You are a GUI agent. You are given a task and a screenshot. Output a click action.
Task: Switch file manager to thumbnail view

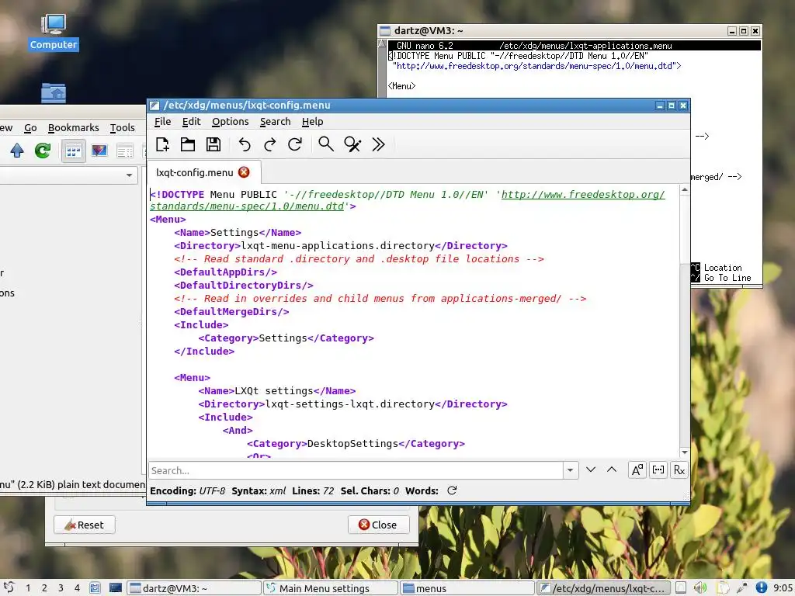[99, 151]
